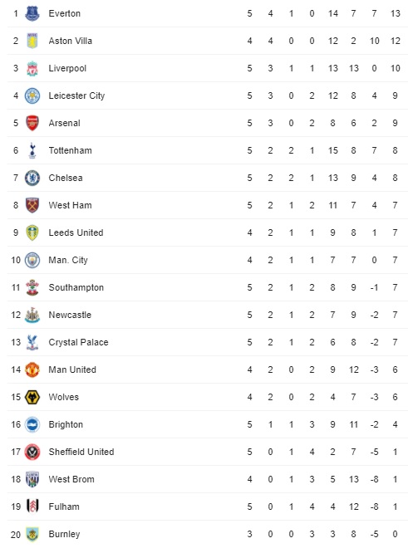
Task: Click West Brom's points total
Action: [395, 479]
